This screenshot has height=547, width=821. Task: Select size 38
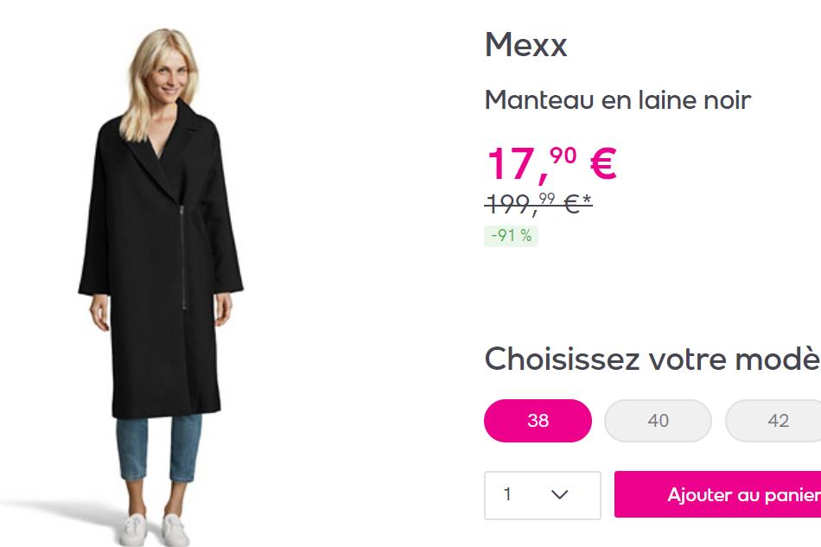(x=538, y=421)
